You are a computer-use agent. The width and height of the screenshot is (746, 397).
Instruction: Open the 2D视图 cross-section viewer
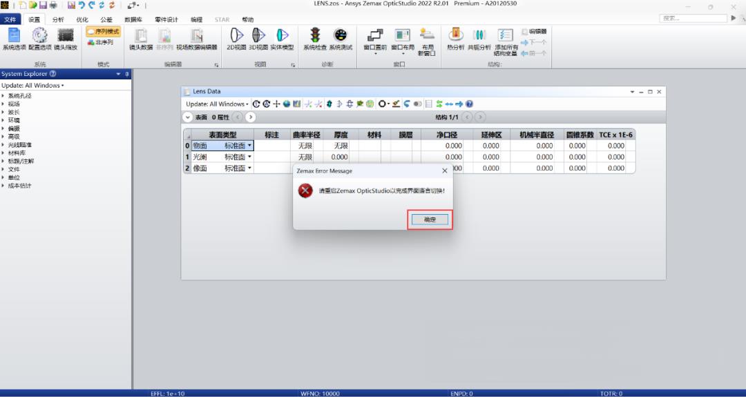coord(236,39)
